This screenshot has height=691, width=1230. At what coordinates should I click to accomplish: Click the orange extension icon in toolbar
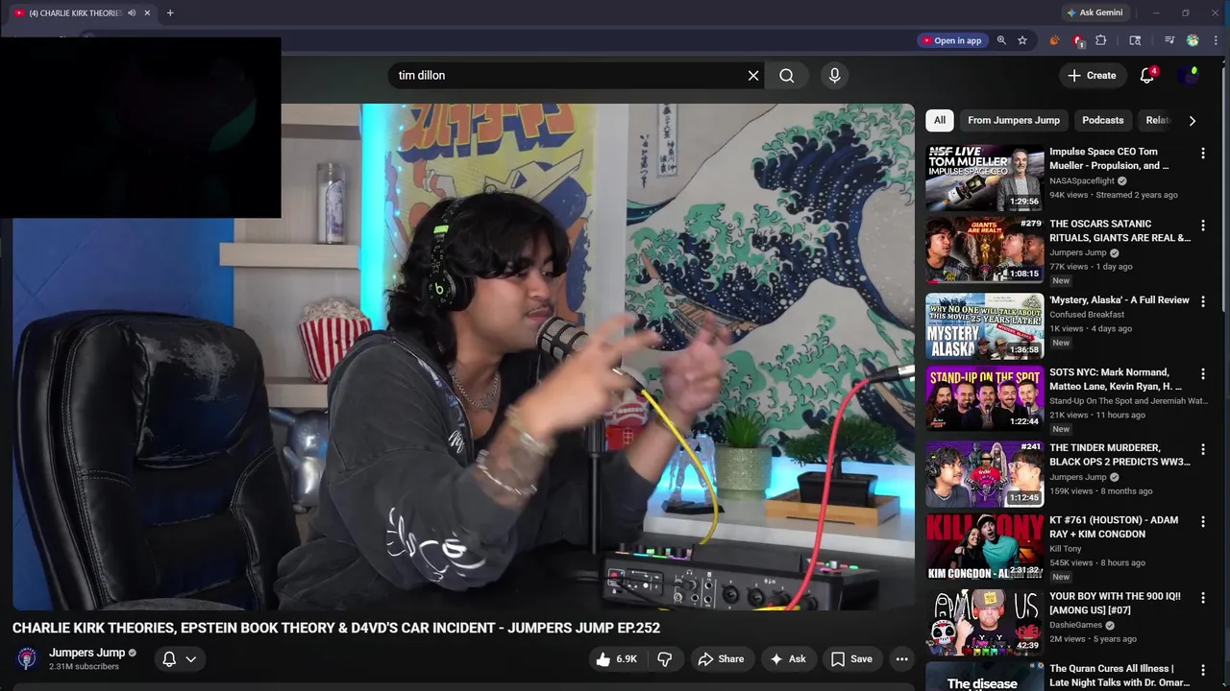click(1054, 40)
